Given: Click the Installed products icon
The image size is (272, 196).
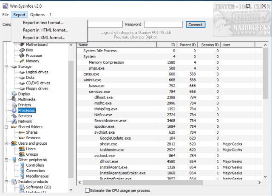Looking at the screenshot, I should (14, 182).
